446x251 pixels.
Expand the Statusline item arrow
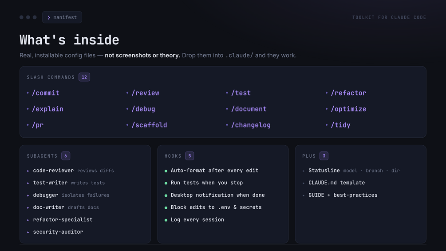304,171
